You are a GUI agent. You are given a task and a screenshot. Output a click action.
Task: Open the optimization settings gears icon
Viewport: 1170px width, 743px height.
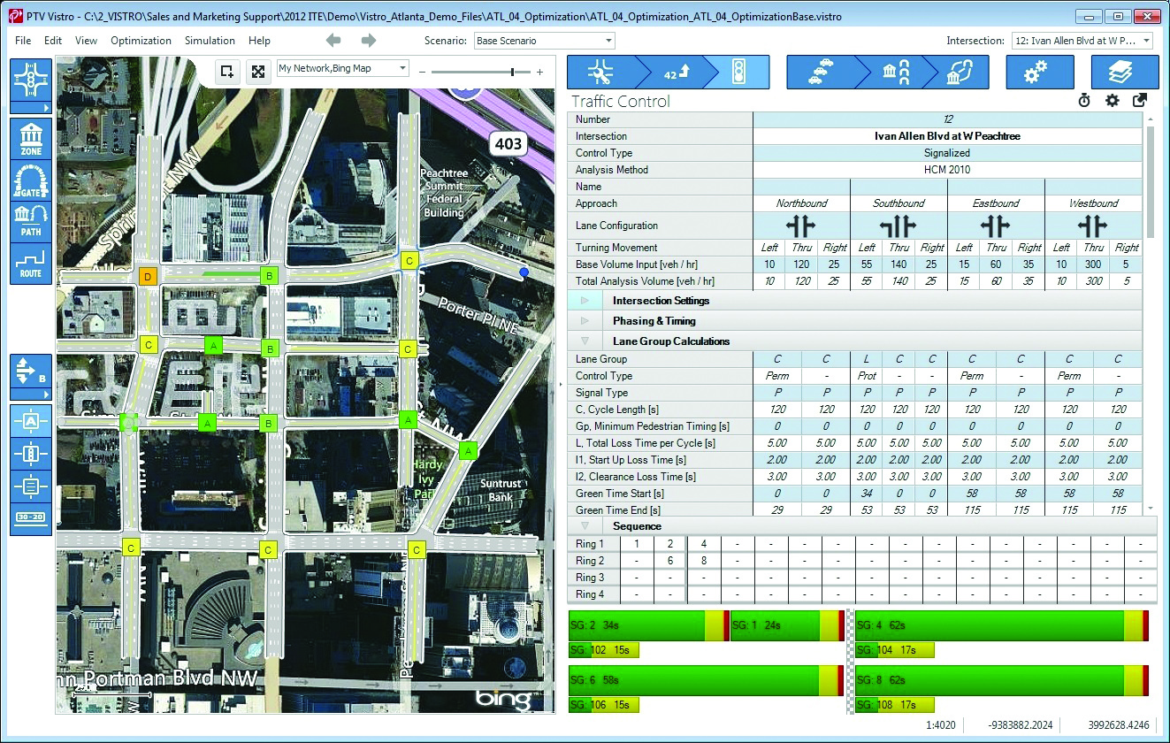[1040, 73]
